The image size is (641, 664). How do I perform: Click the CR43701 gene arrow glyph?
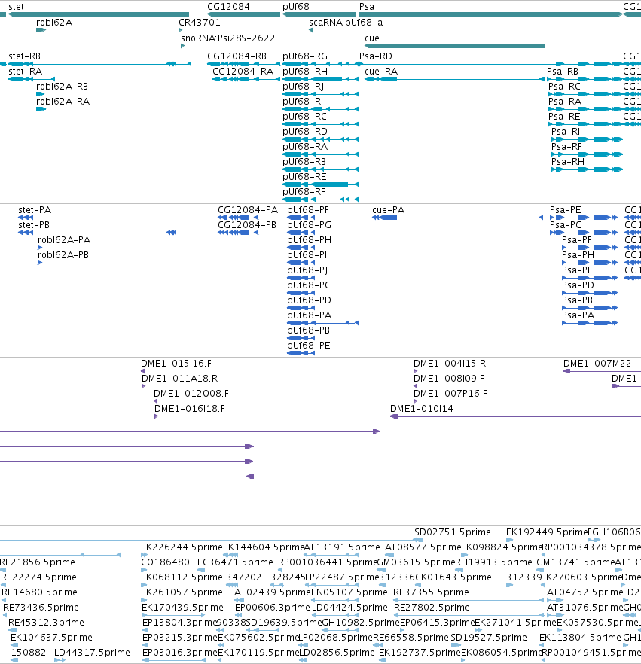181,30
